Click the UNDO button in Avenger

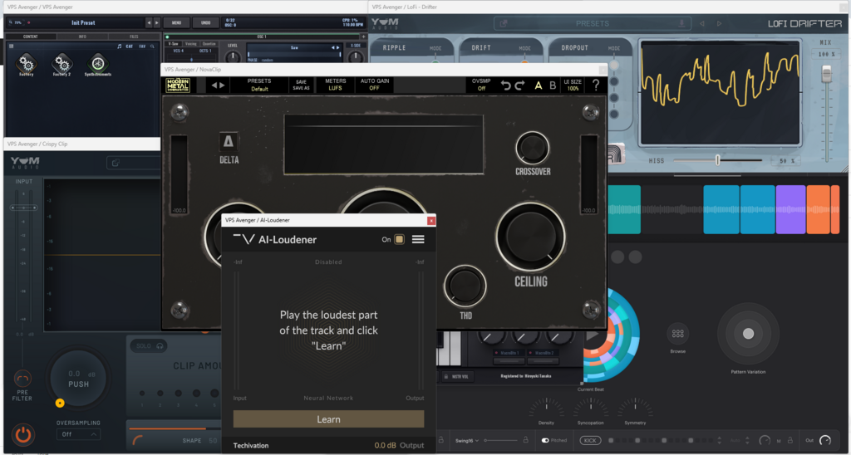click(206, 22)
